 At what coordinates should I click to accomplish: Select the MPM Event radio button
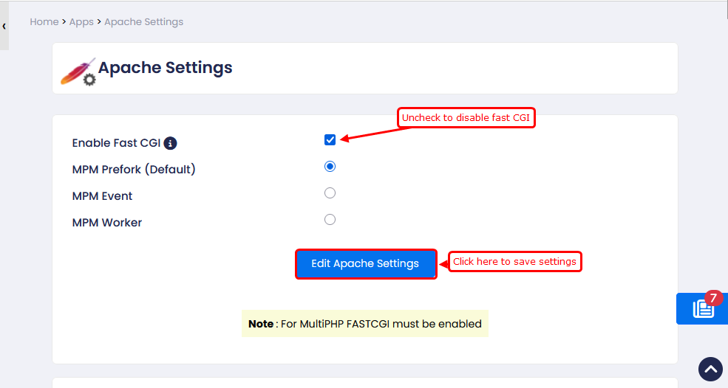click(x=330, y=193)
